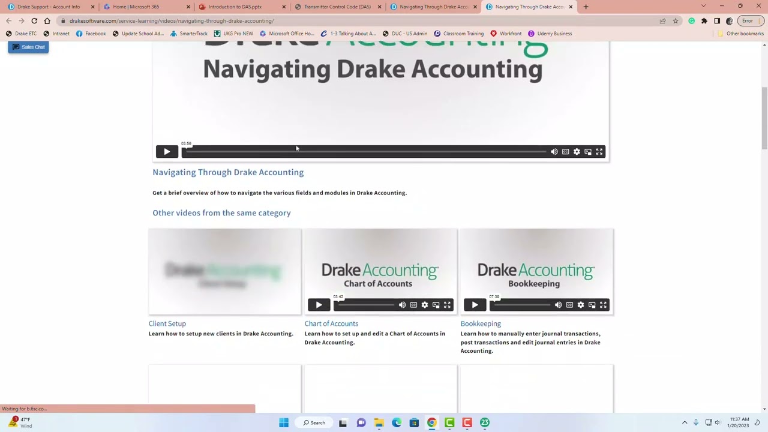Open the Sales Chat button
The image size is (768, 432).
pyautogui.click(x=28, y=47)
